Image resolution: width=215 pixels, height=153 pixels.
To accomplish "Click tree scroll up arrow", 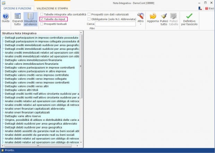I will point(81,33).
